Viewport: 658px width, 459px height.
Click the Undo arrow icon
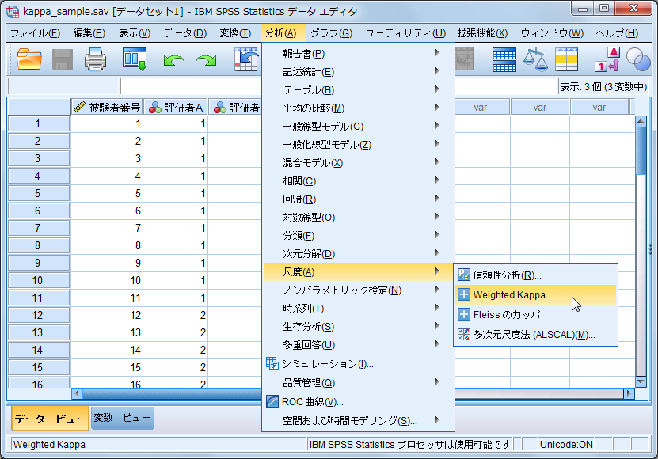pos(173,59)
